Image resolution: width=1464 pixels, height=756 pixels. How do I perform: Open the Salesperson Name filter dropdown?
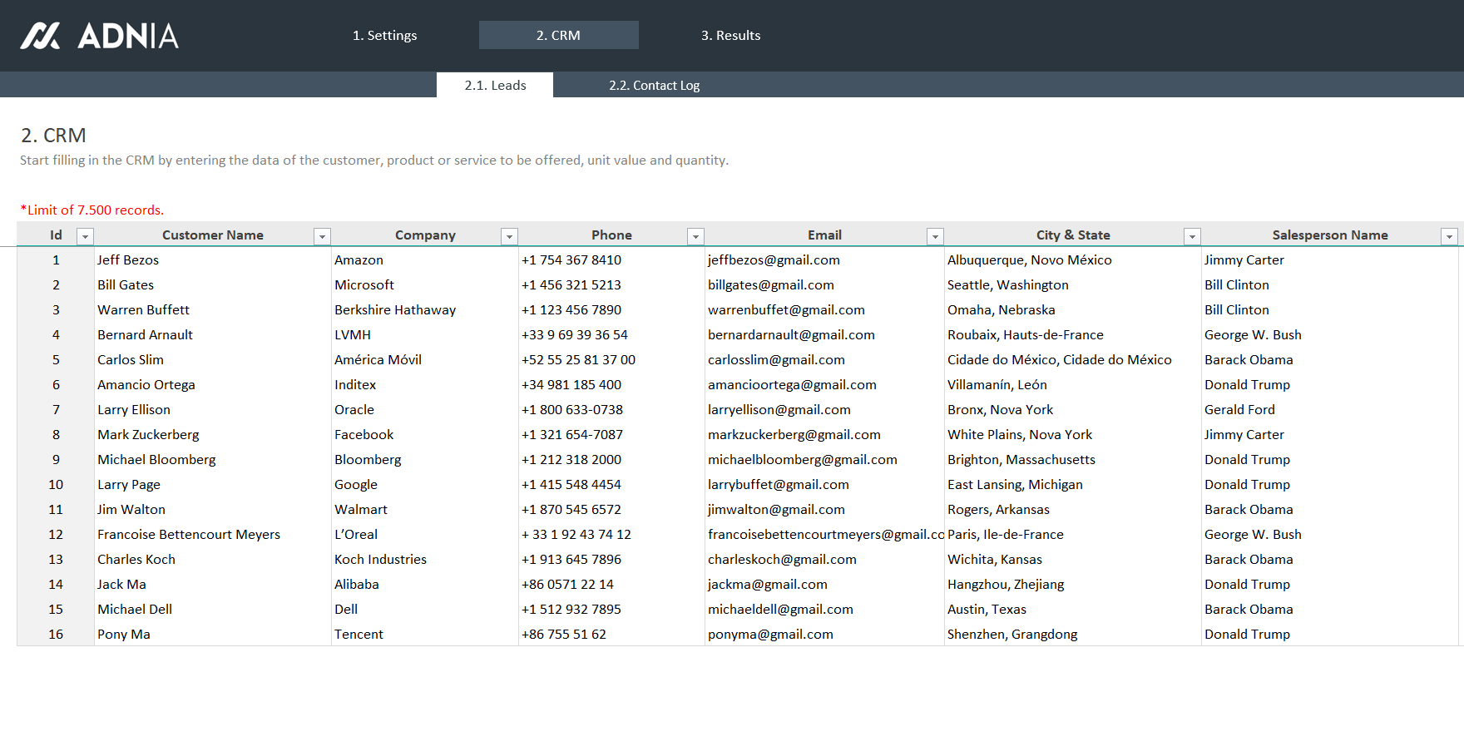(x=1450, y=236)
